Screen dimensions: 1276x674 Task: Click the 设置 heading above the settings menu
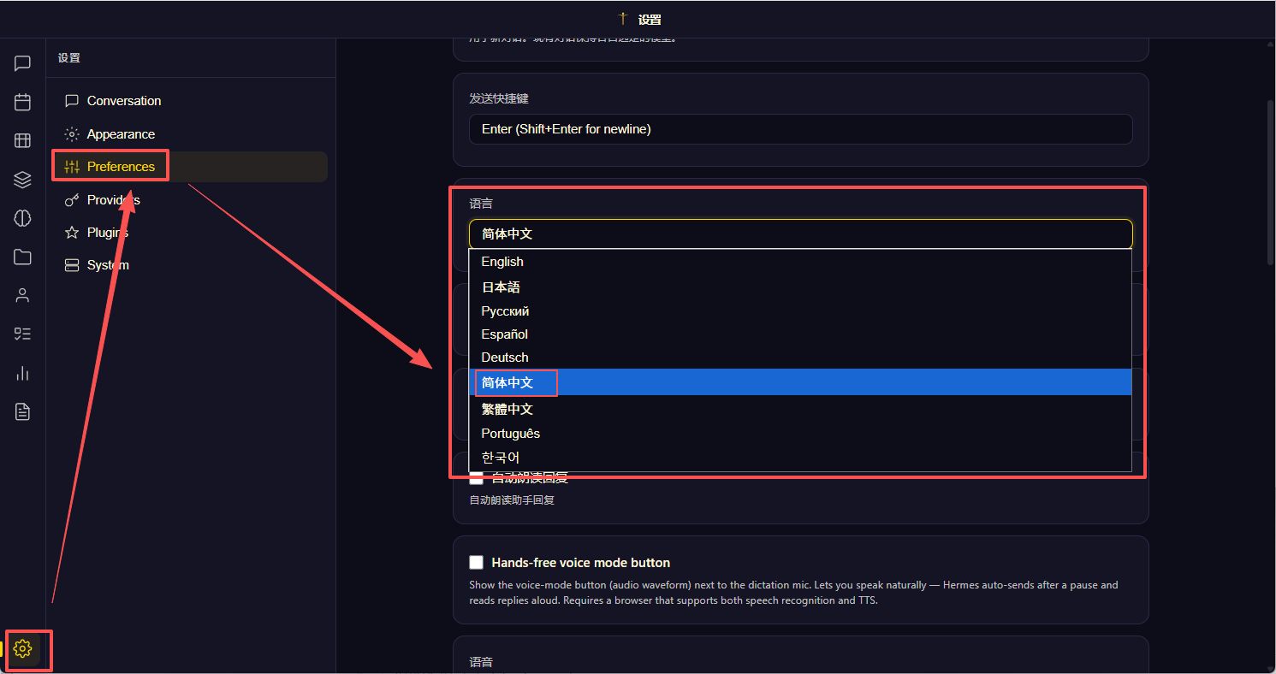tap(69, 58)
